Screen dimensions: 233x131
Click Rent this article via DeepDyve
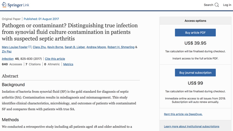(x=183, y=114)
